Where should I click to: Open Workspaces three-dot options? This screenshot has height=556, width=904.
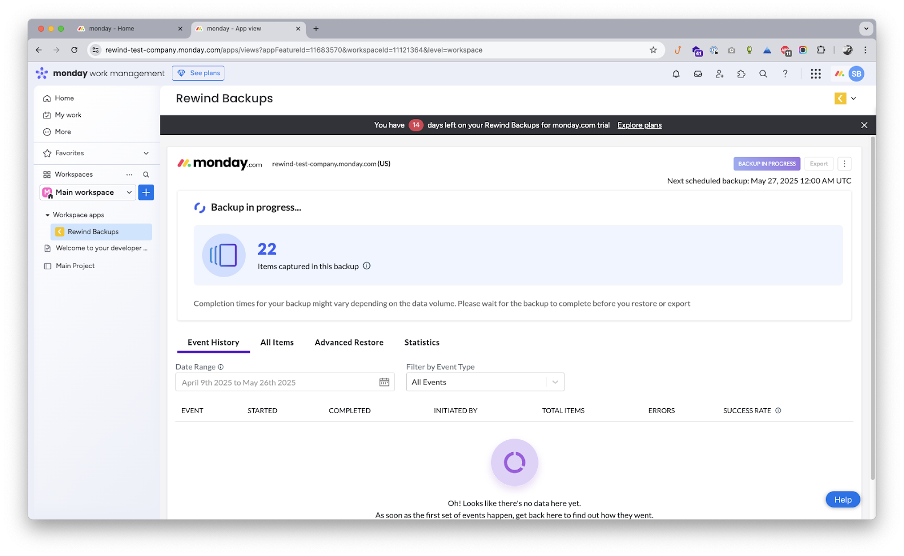[x=129, y=174]
